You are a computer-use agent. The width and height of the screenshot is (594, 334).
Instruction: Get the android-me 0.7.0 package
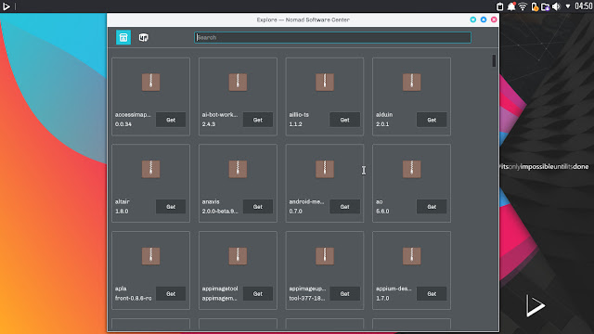(x=344, y=207)
